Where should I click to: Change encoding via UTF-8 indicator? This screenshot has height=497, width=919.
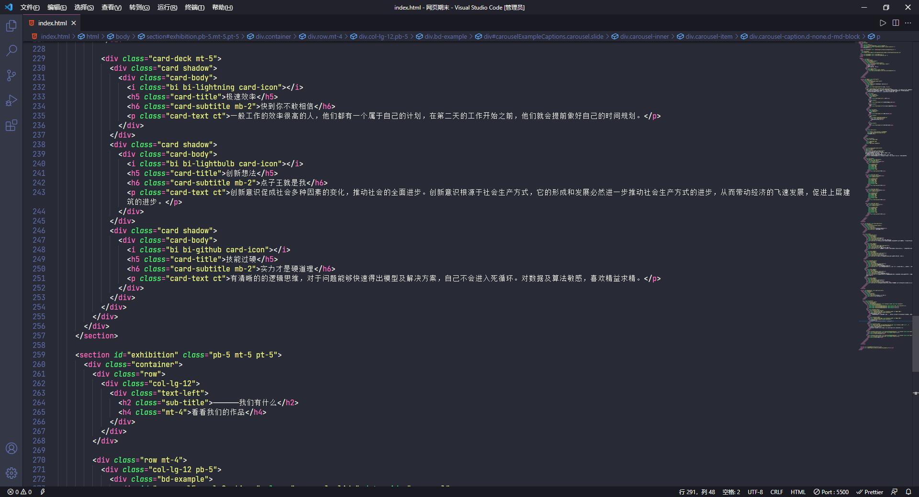pos(755,492)
